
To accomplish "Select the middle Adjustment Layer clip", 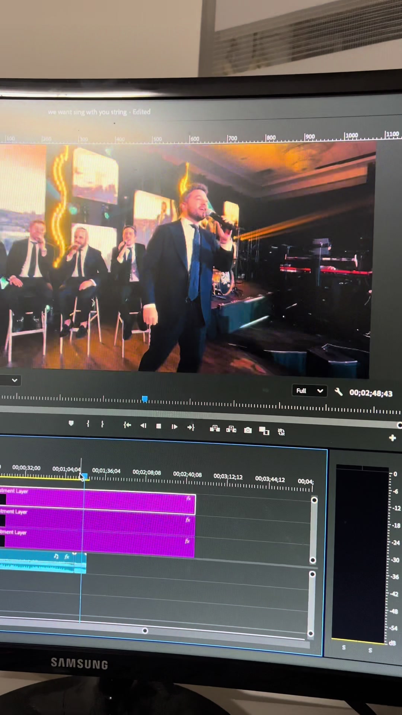I will pos(98,522).
